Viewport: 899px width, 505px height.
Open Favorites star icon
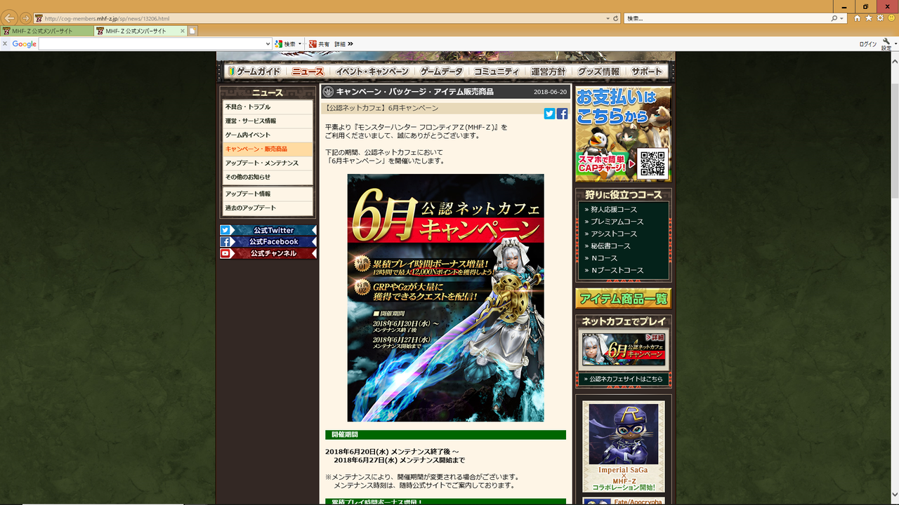click(869, 18)
